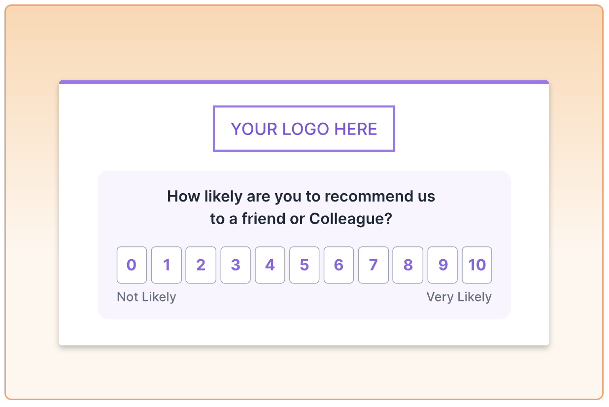This screenshot has height=407, width=609.
Task: Select rating 0 on the scale
Action: [x=132, y=265]
